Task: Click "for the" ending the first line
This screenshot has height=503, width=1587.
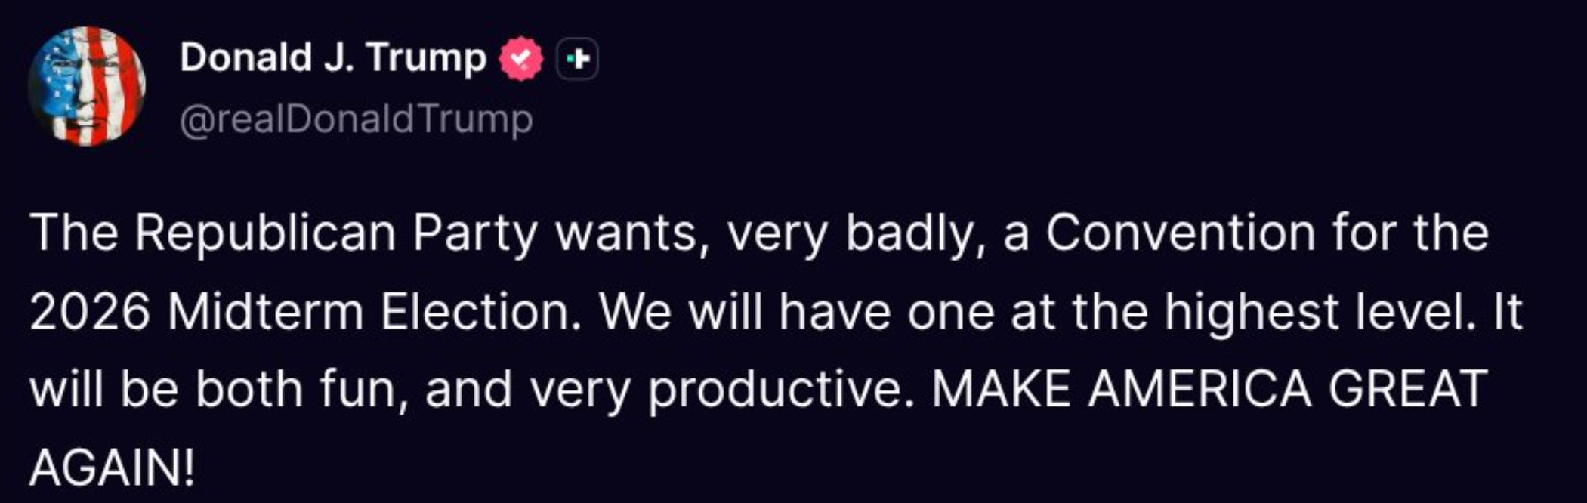Action: coord(1410,233)
